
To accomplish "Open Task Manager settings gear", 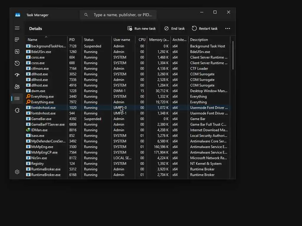I will coord(17,172).
